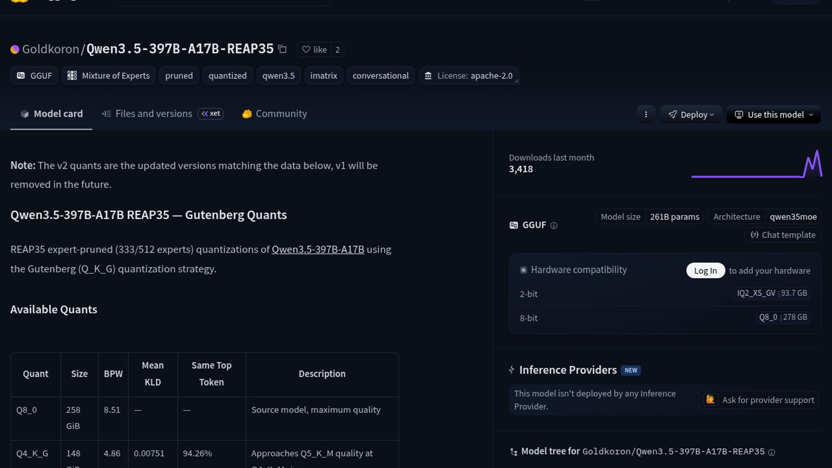Switch to Files and versions tab
This screenshot has height=468, width=832.
coord(153,114)
